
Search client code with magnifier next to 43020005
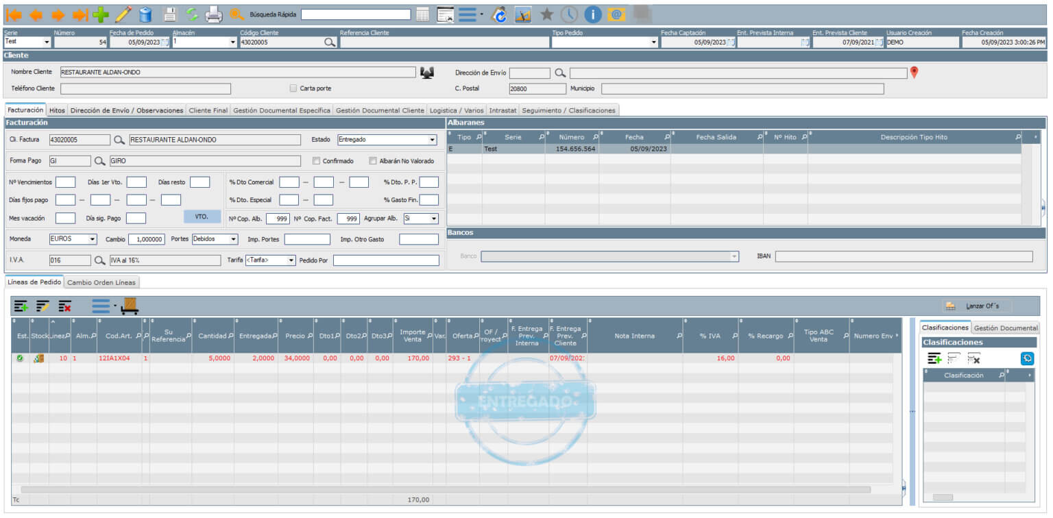pos(330,42)
